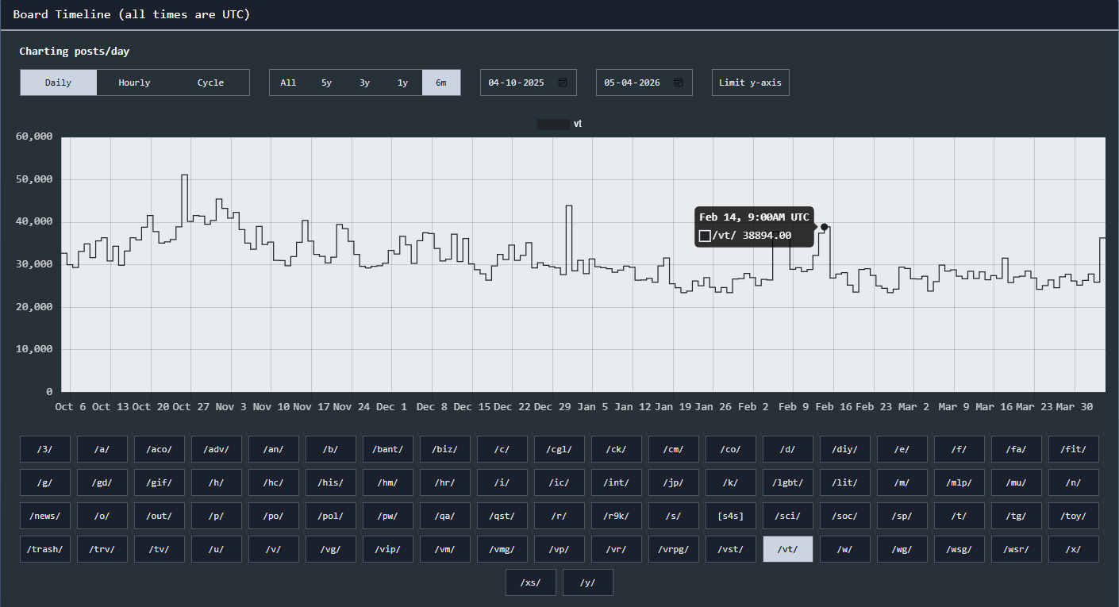1119x607 pixels.
Task: Select the /qst/ board button
Action: (502, 516)
